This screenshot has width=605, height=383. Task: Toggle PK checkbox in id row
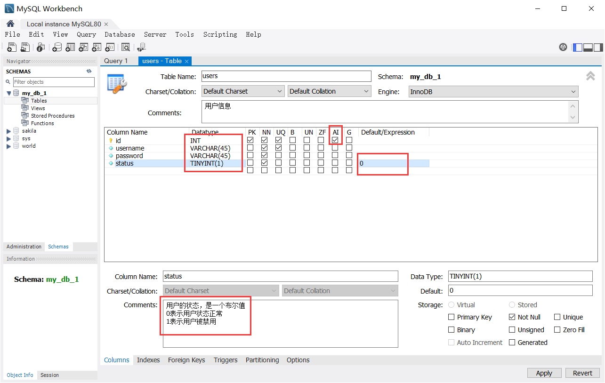coord(250,140)
